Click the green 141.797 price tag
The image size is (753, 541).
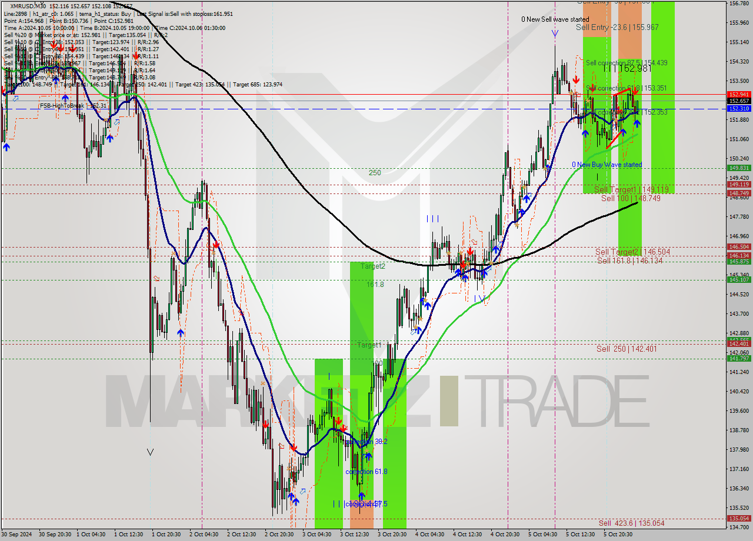click(739, 358)
